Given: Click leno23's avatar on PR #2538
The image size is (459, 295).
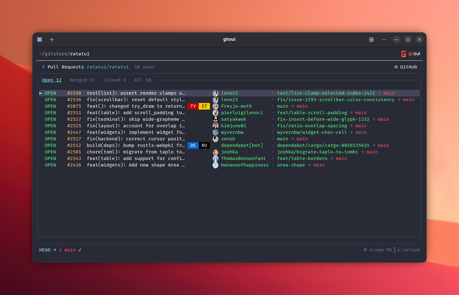Looking at the screenshot, I should [216, 93].
